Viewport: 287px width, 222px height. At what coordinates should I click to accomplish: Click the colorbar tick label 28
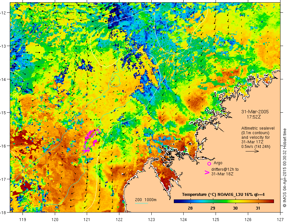click(190, 208)
